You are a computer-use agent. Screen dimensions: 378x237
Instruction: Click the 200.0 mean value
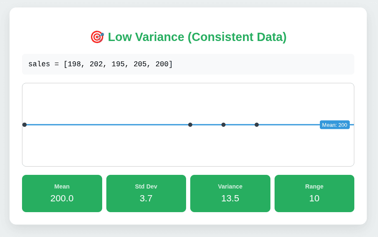click(62, 198)
